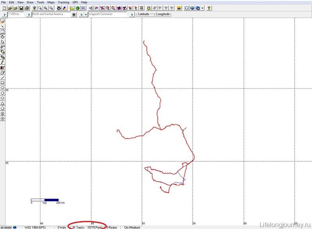Click the Save (floppy disk) icon

[x=21, y=8]
